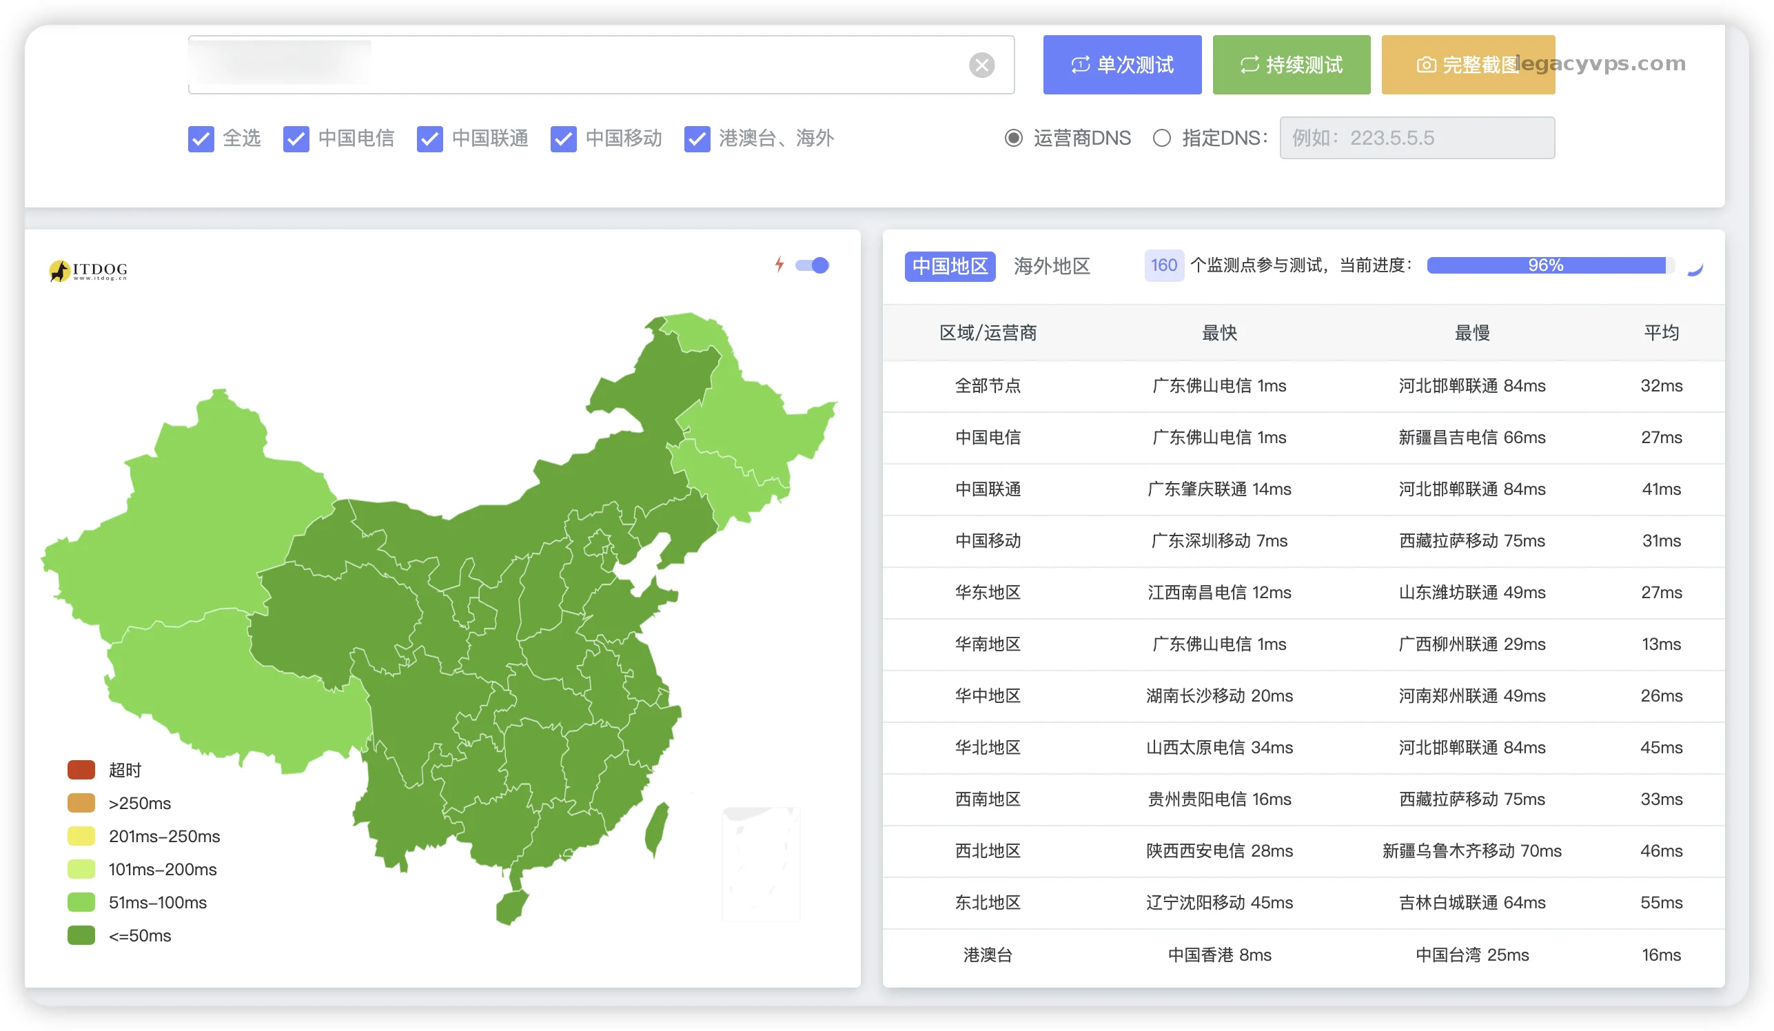Click the <=50ms dark green legend swatch
Viewport: 1774px width, 1031px height.
click(81, 935)
